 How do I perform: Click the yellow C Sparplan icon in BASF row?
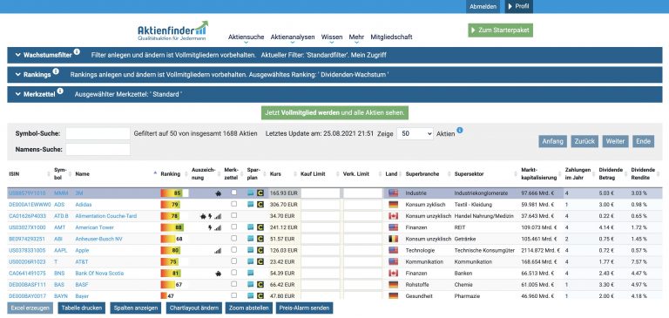click(260, 284)
